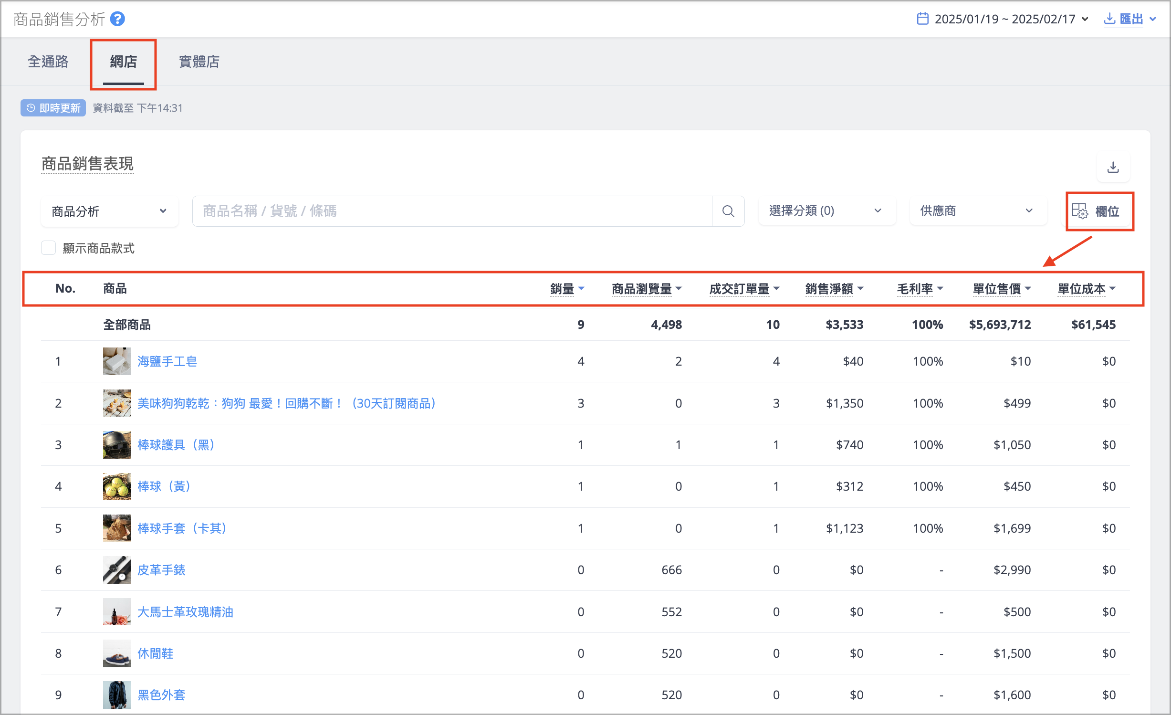
Task: Open the 選擇分類 (0) dropdown
Action: click(826, 211)
